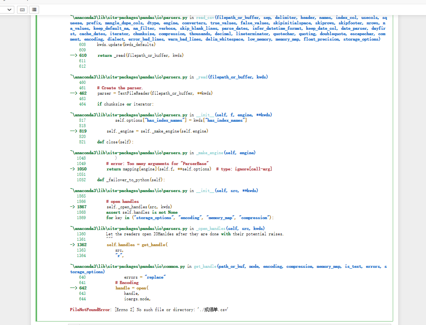
Task: Click the _make_engine function name in frame header
Action: [x=210, y=153]
